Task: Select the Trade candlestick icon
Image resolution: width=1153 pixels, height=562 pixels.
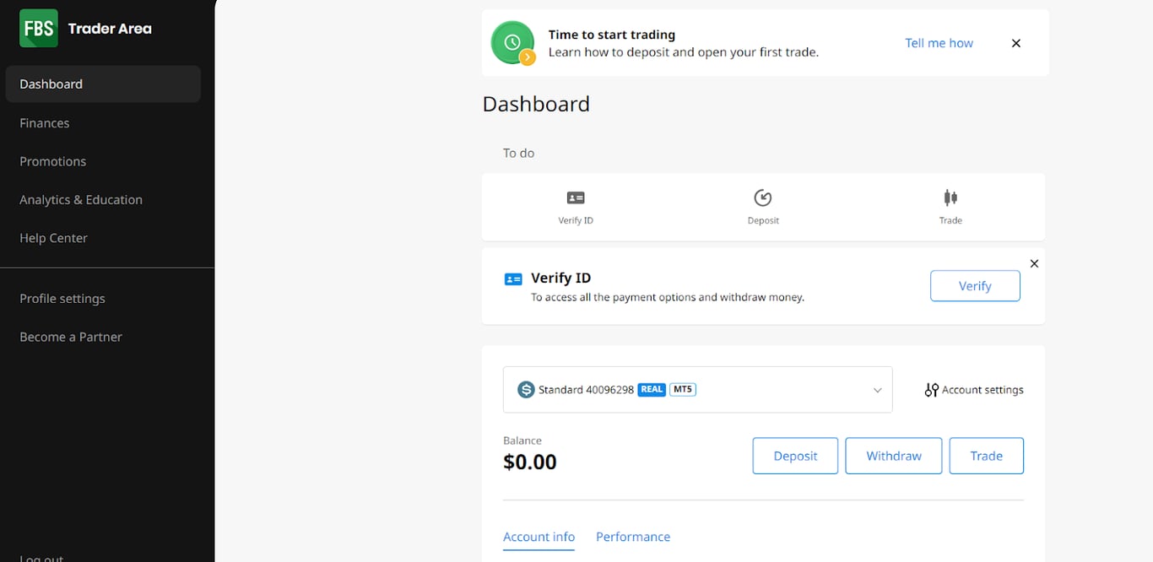Action: coord(950,197)
